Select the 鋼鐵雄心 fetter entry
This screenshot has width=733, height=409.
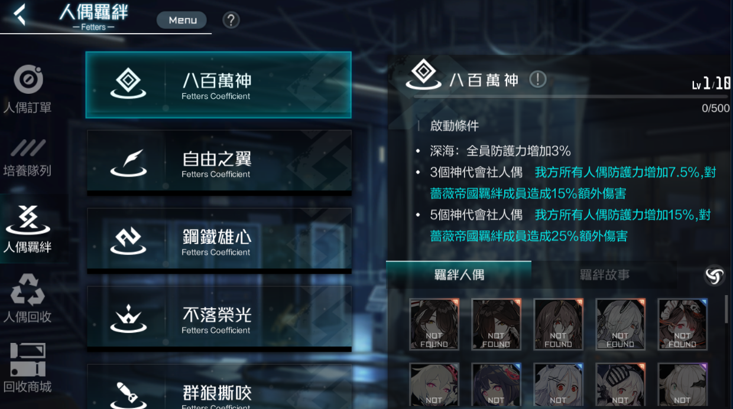tap(219, 241)
